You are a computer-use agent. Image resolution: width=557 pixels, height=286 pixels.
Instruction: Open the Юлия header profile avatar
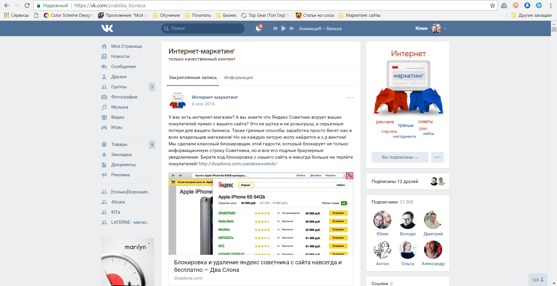point(436,28)
